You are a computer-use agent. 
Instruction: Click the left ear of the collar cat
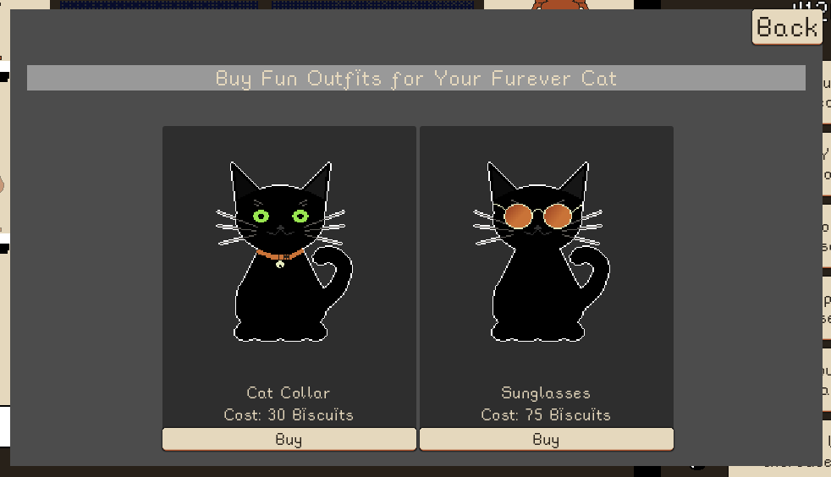(x=241, y=180)
